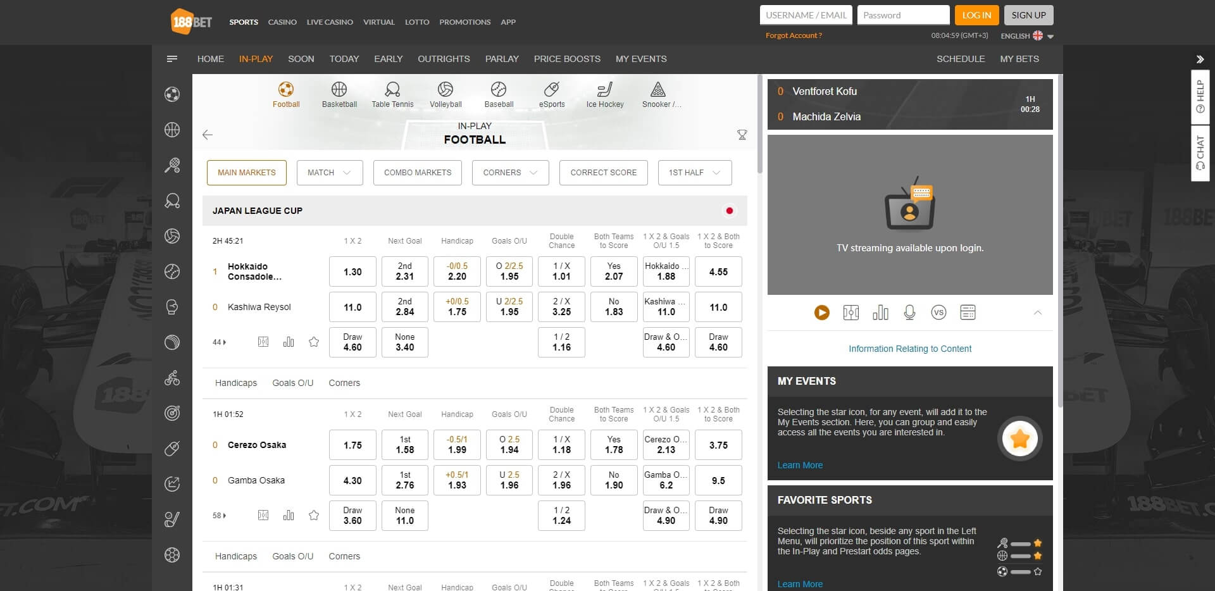Expand the MATCH markets dropdown
The width and height of the screenshot is (1215, 591).
329,173
